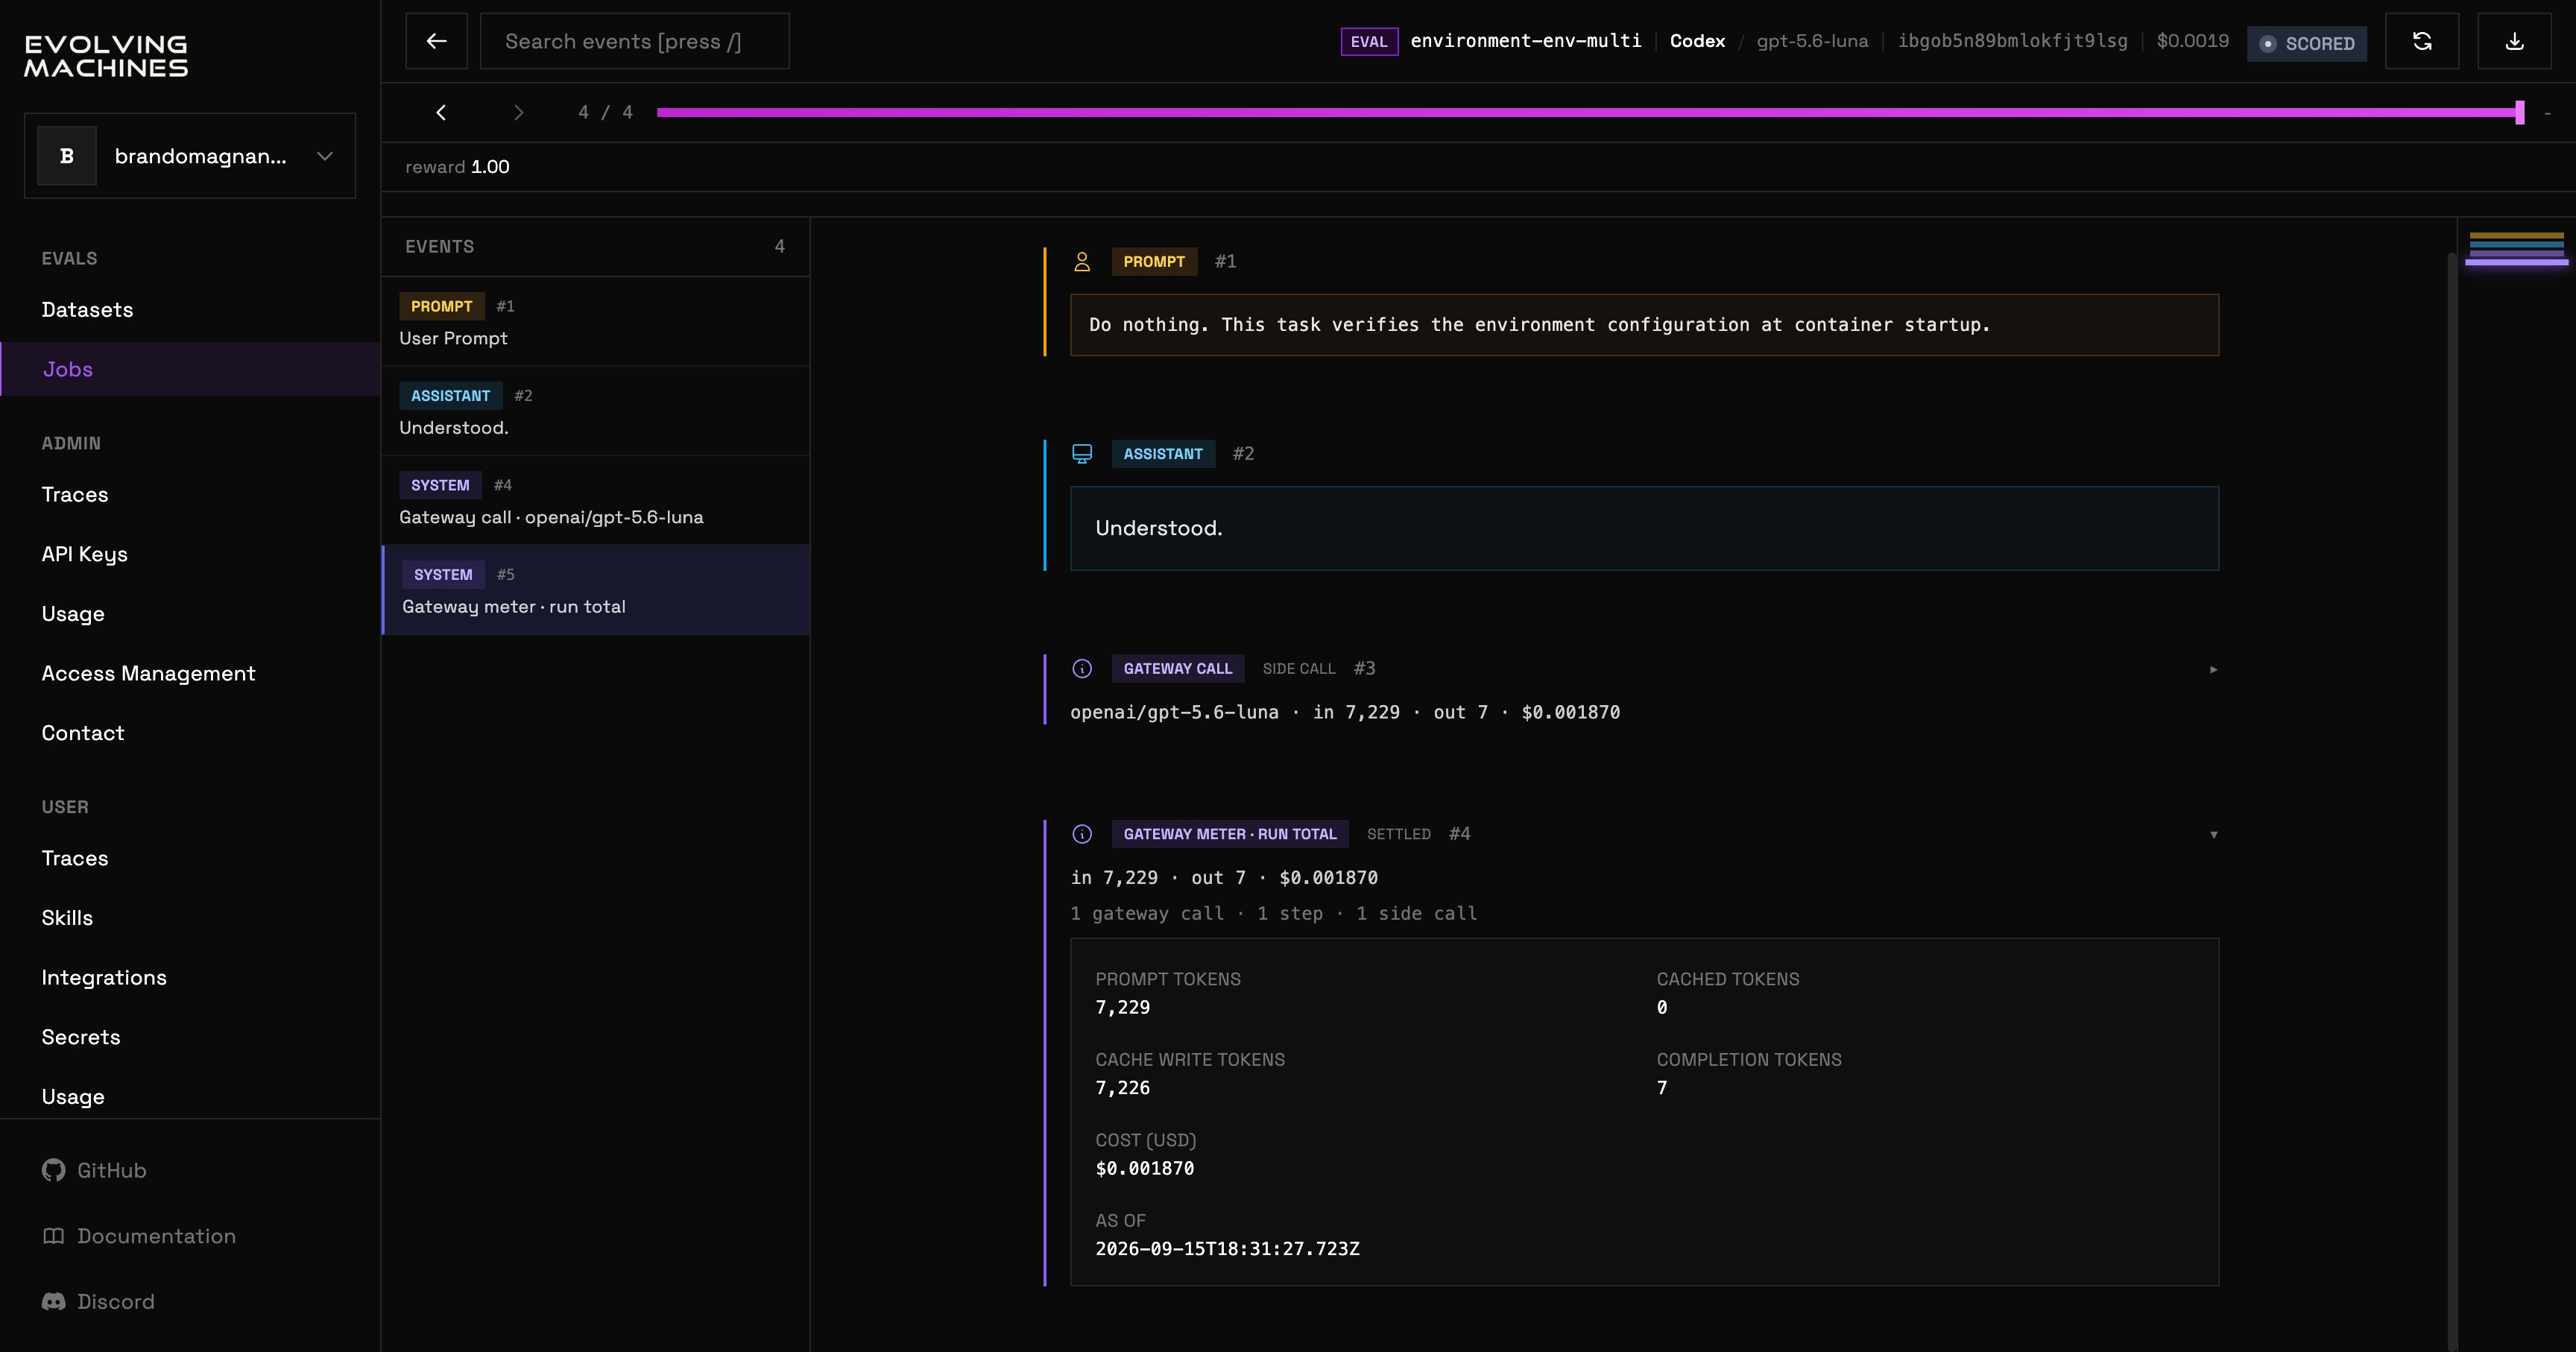Click environment-env-multi title text
Image resolution: width=2576 pixels, height=1352 pixels.
click(1526, 41)
